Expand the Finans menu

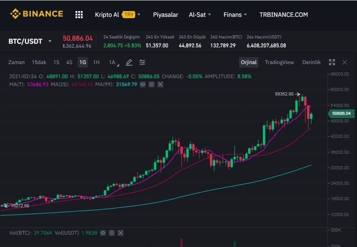click(x=235, y=15)
